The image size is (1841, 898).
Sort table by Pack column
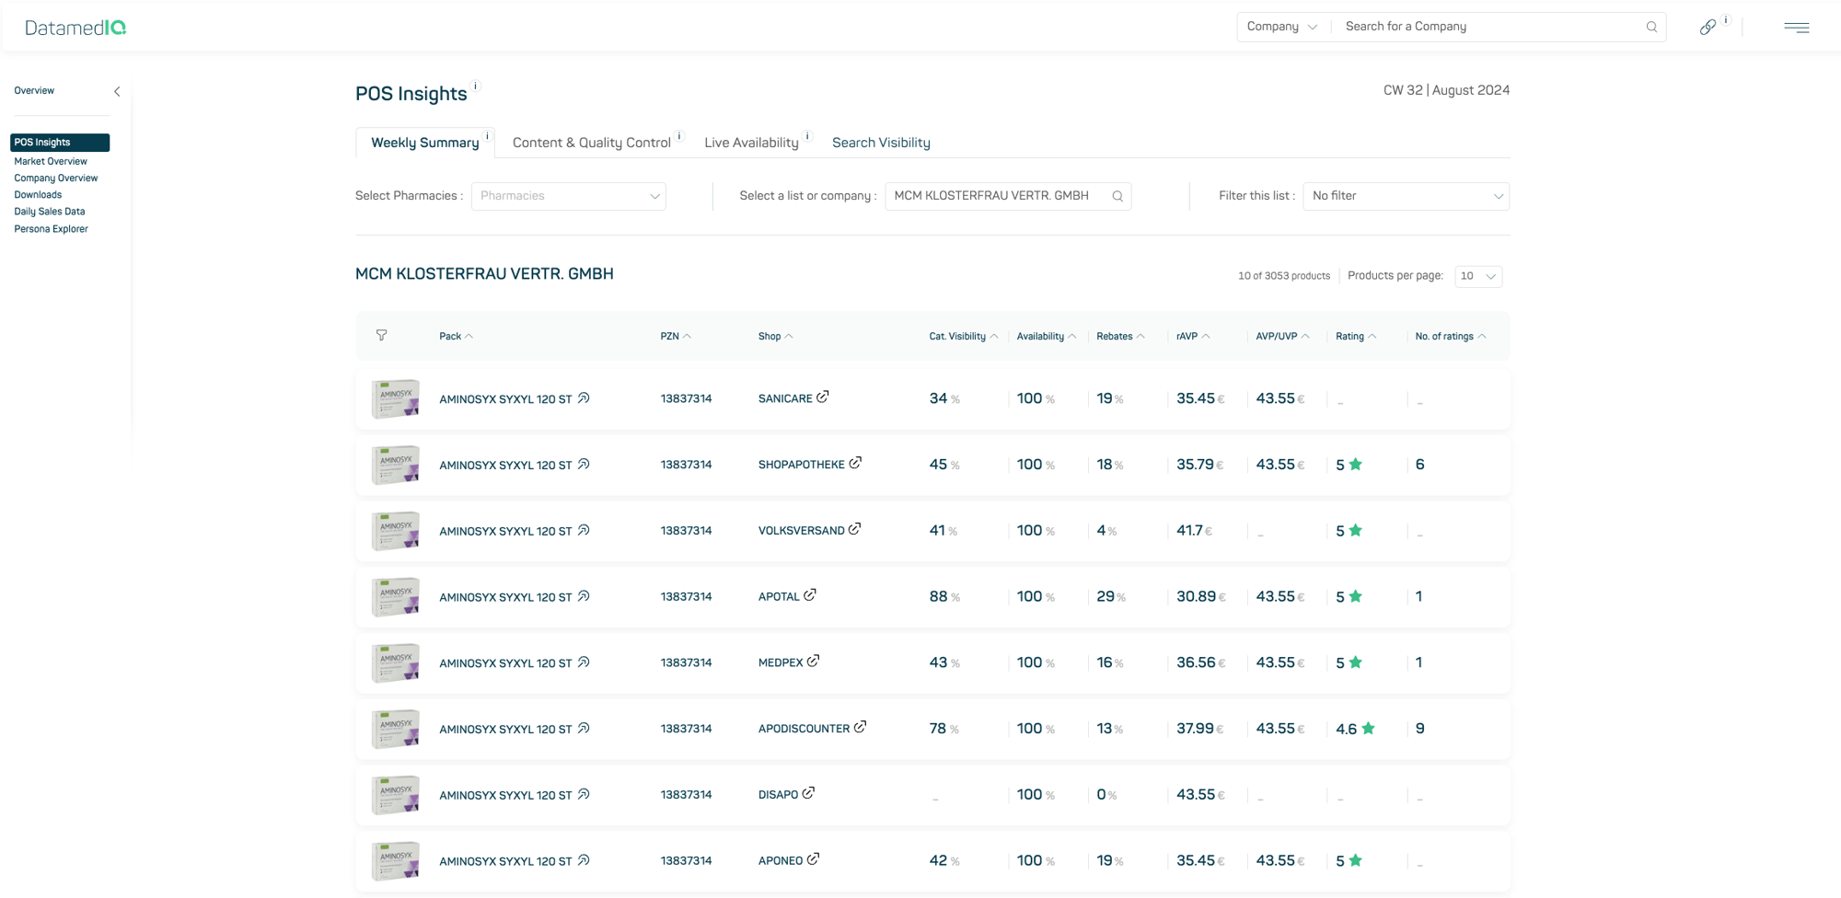coord(456,337)
